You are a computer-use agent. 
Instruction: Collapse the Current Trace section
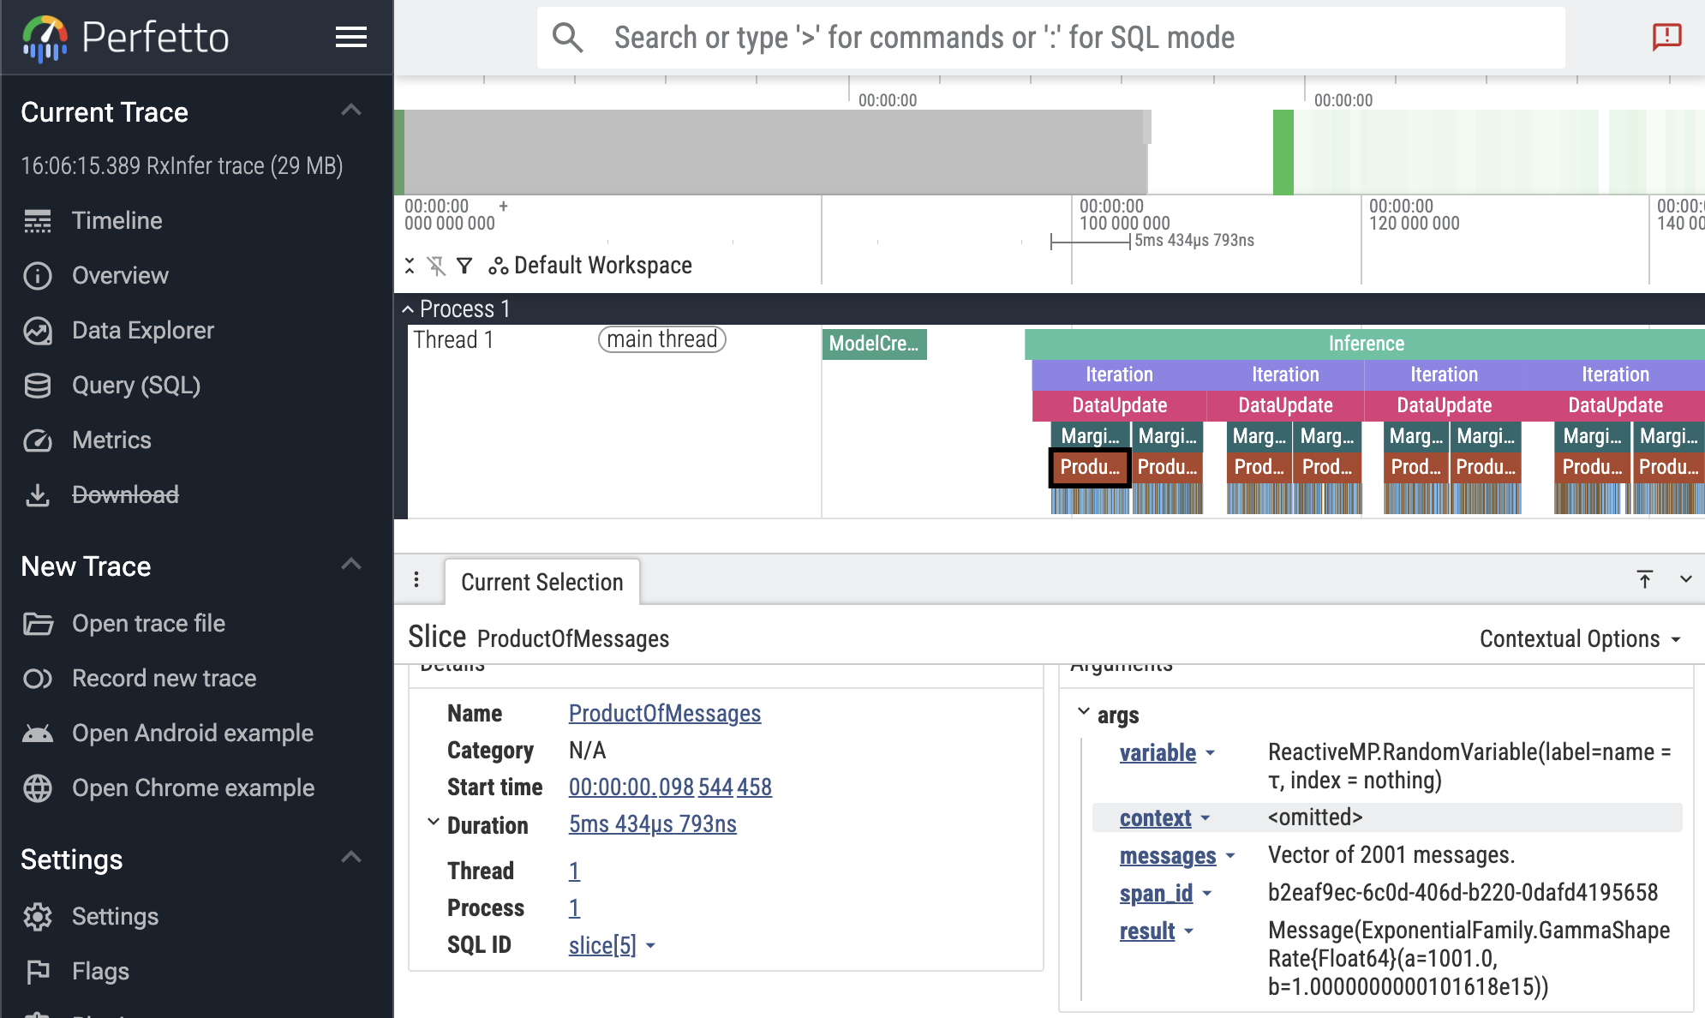(351, 111)
